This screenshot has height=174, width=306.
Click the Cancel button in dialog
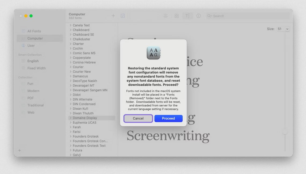pyautogui.click(x=138, y=118)
